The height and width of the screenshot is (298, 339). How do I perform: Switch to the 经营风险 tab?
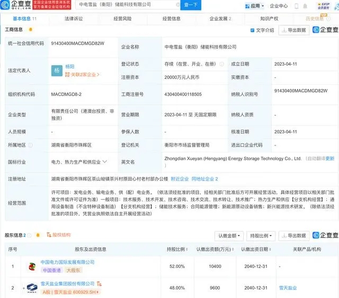122,18
